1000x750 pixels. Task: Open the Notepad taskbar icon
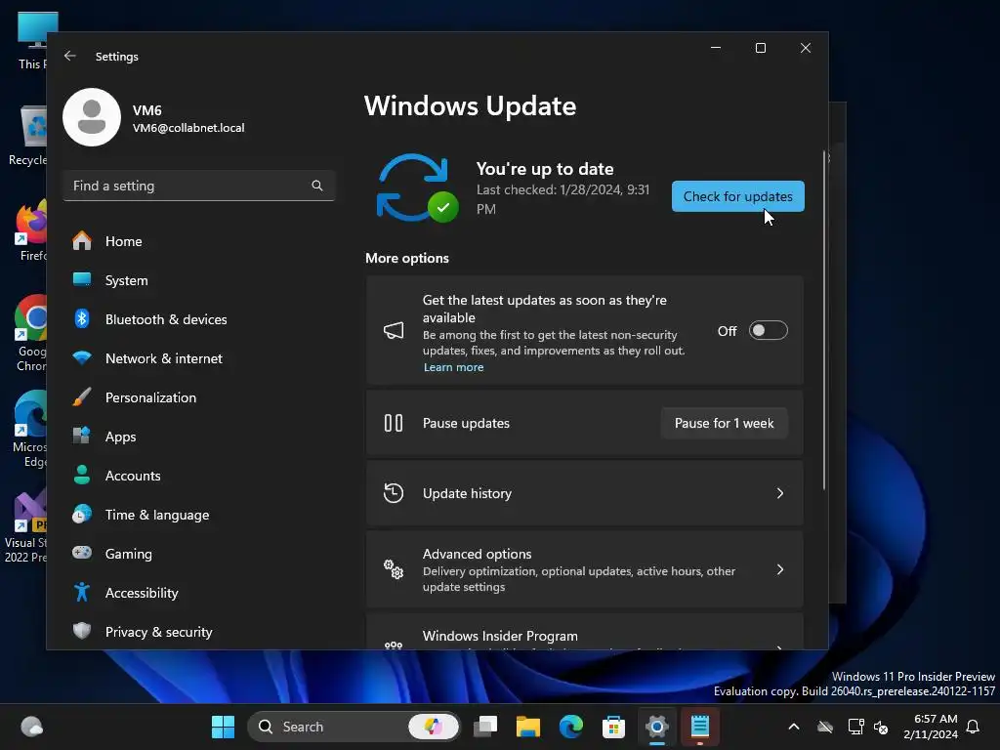(x=699, y=727)
